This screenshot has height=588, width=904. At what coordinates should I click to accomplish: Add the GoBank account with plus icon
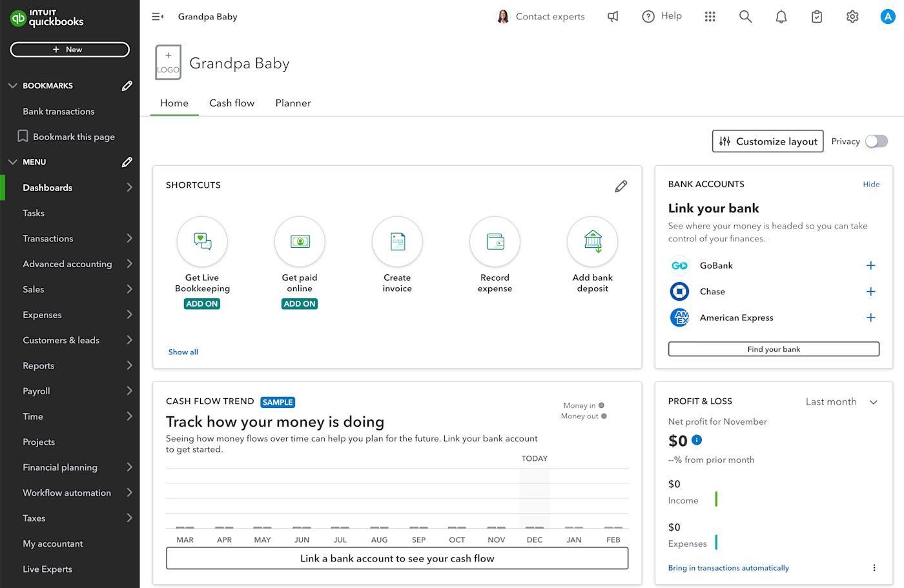point(871,265)
